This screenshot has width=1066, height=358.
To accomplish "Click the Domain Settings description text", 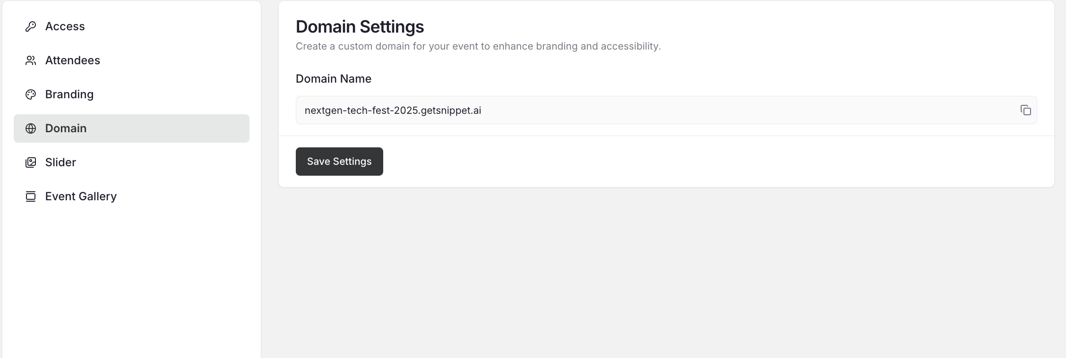I will click(478, 46).
